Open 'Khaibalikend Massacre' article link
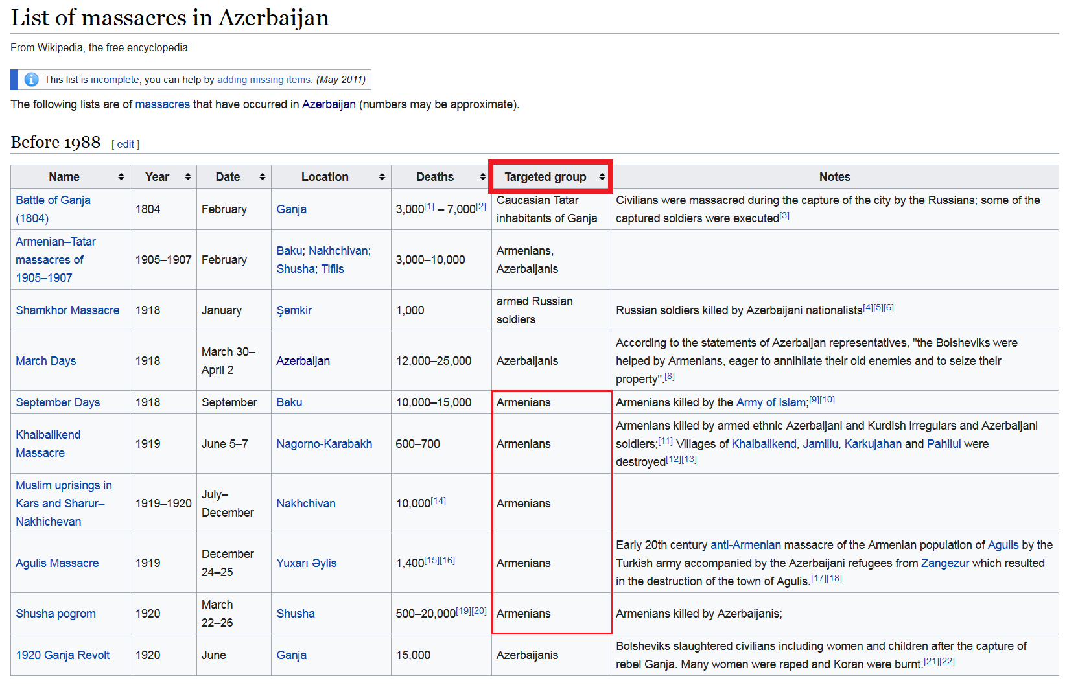 [49, 444]
